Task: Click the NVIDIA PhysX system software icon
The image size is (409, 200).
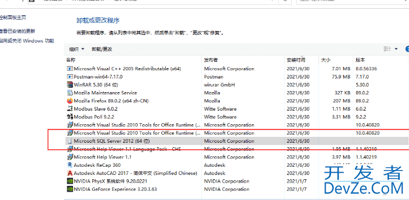Action: click(x=70, y=181)
